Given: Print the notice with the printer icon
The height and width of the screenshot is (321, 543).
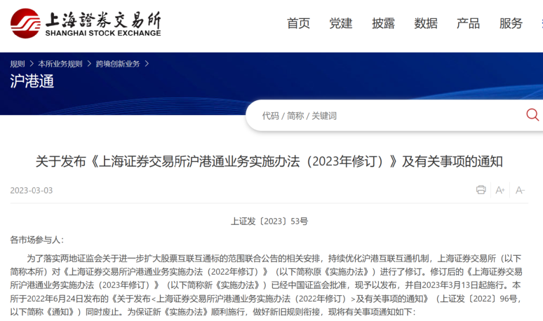Looking at the screenshot, I should tap(481, 190).
